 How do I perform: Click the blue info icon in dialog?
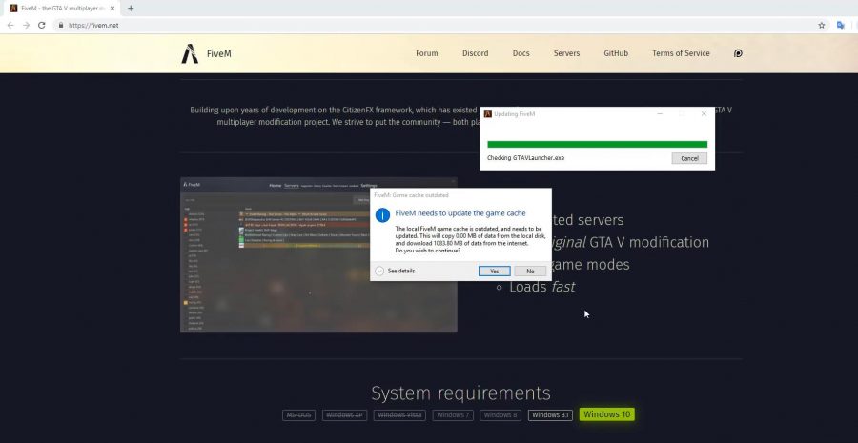click(x=382, y=216)
